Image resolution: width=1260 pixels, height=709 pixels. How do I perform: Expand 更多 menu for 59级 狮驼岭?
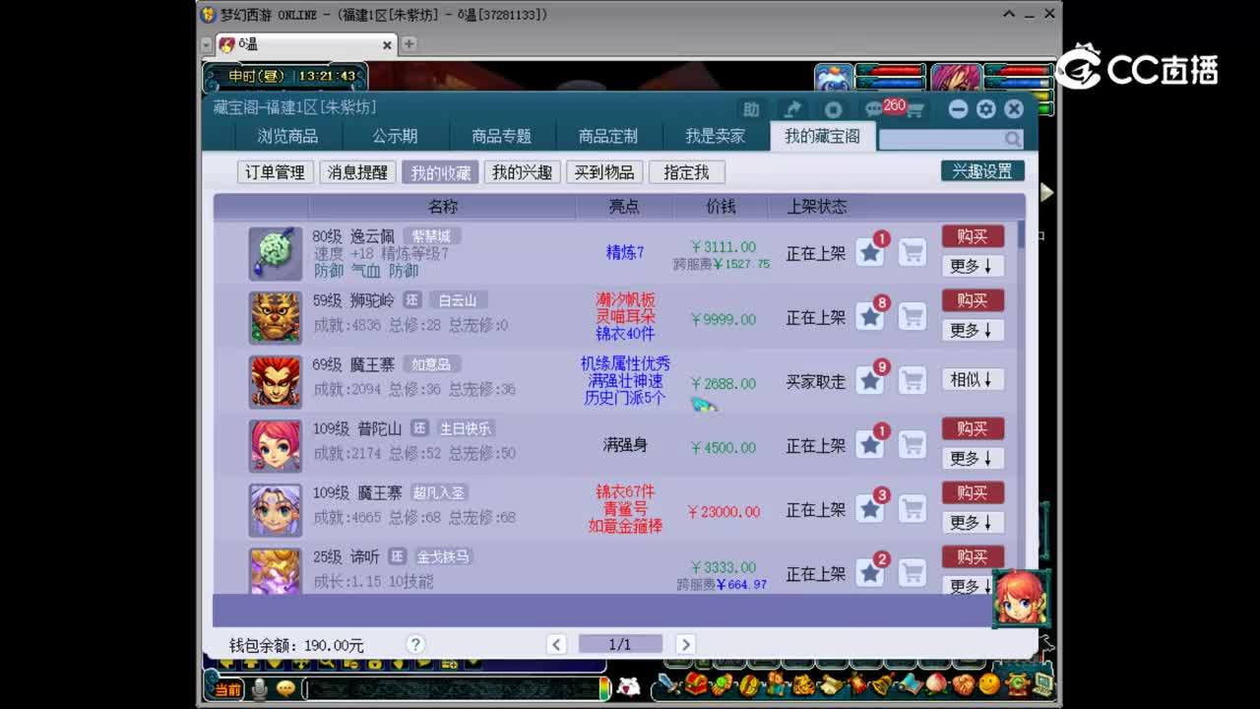[x=973, y=330]
